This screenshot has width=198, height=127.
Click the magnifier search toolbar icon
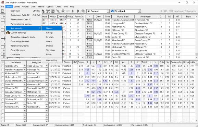63,11
